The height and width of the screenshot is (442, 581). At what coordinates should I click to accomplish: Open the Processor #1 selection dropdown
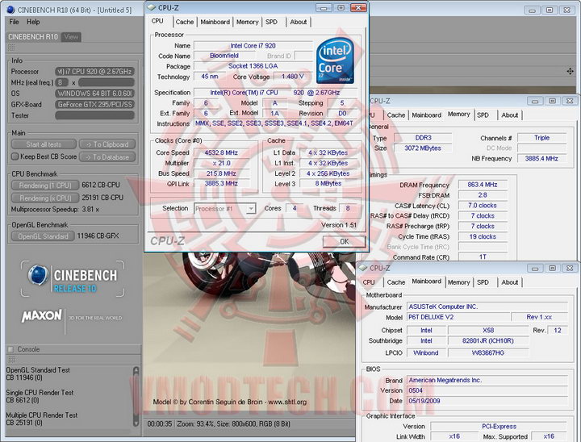(225, 209)
